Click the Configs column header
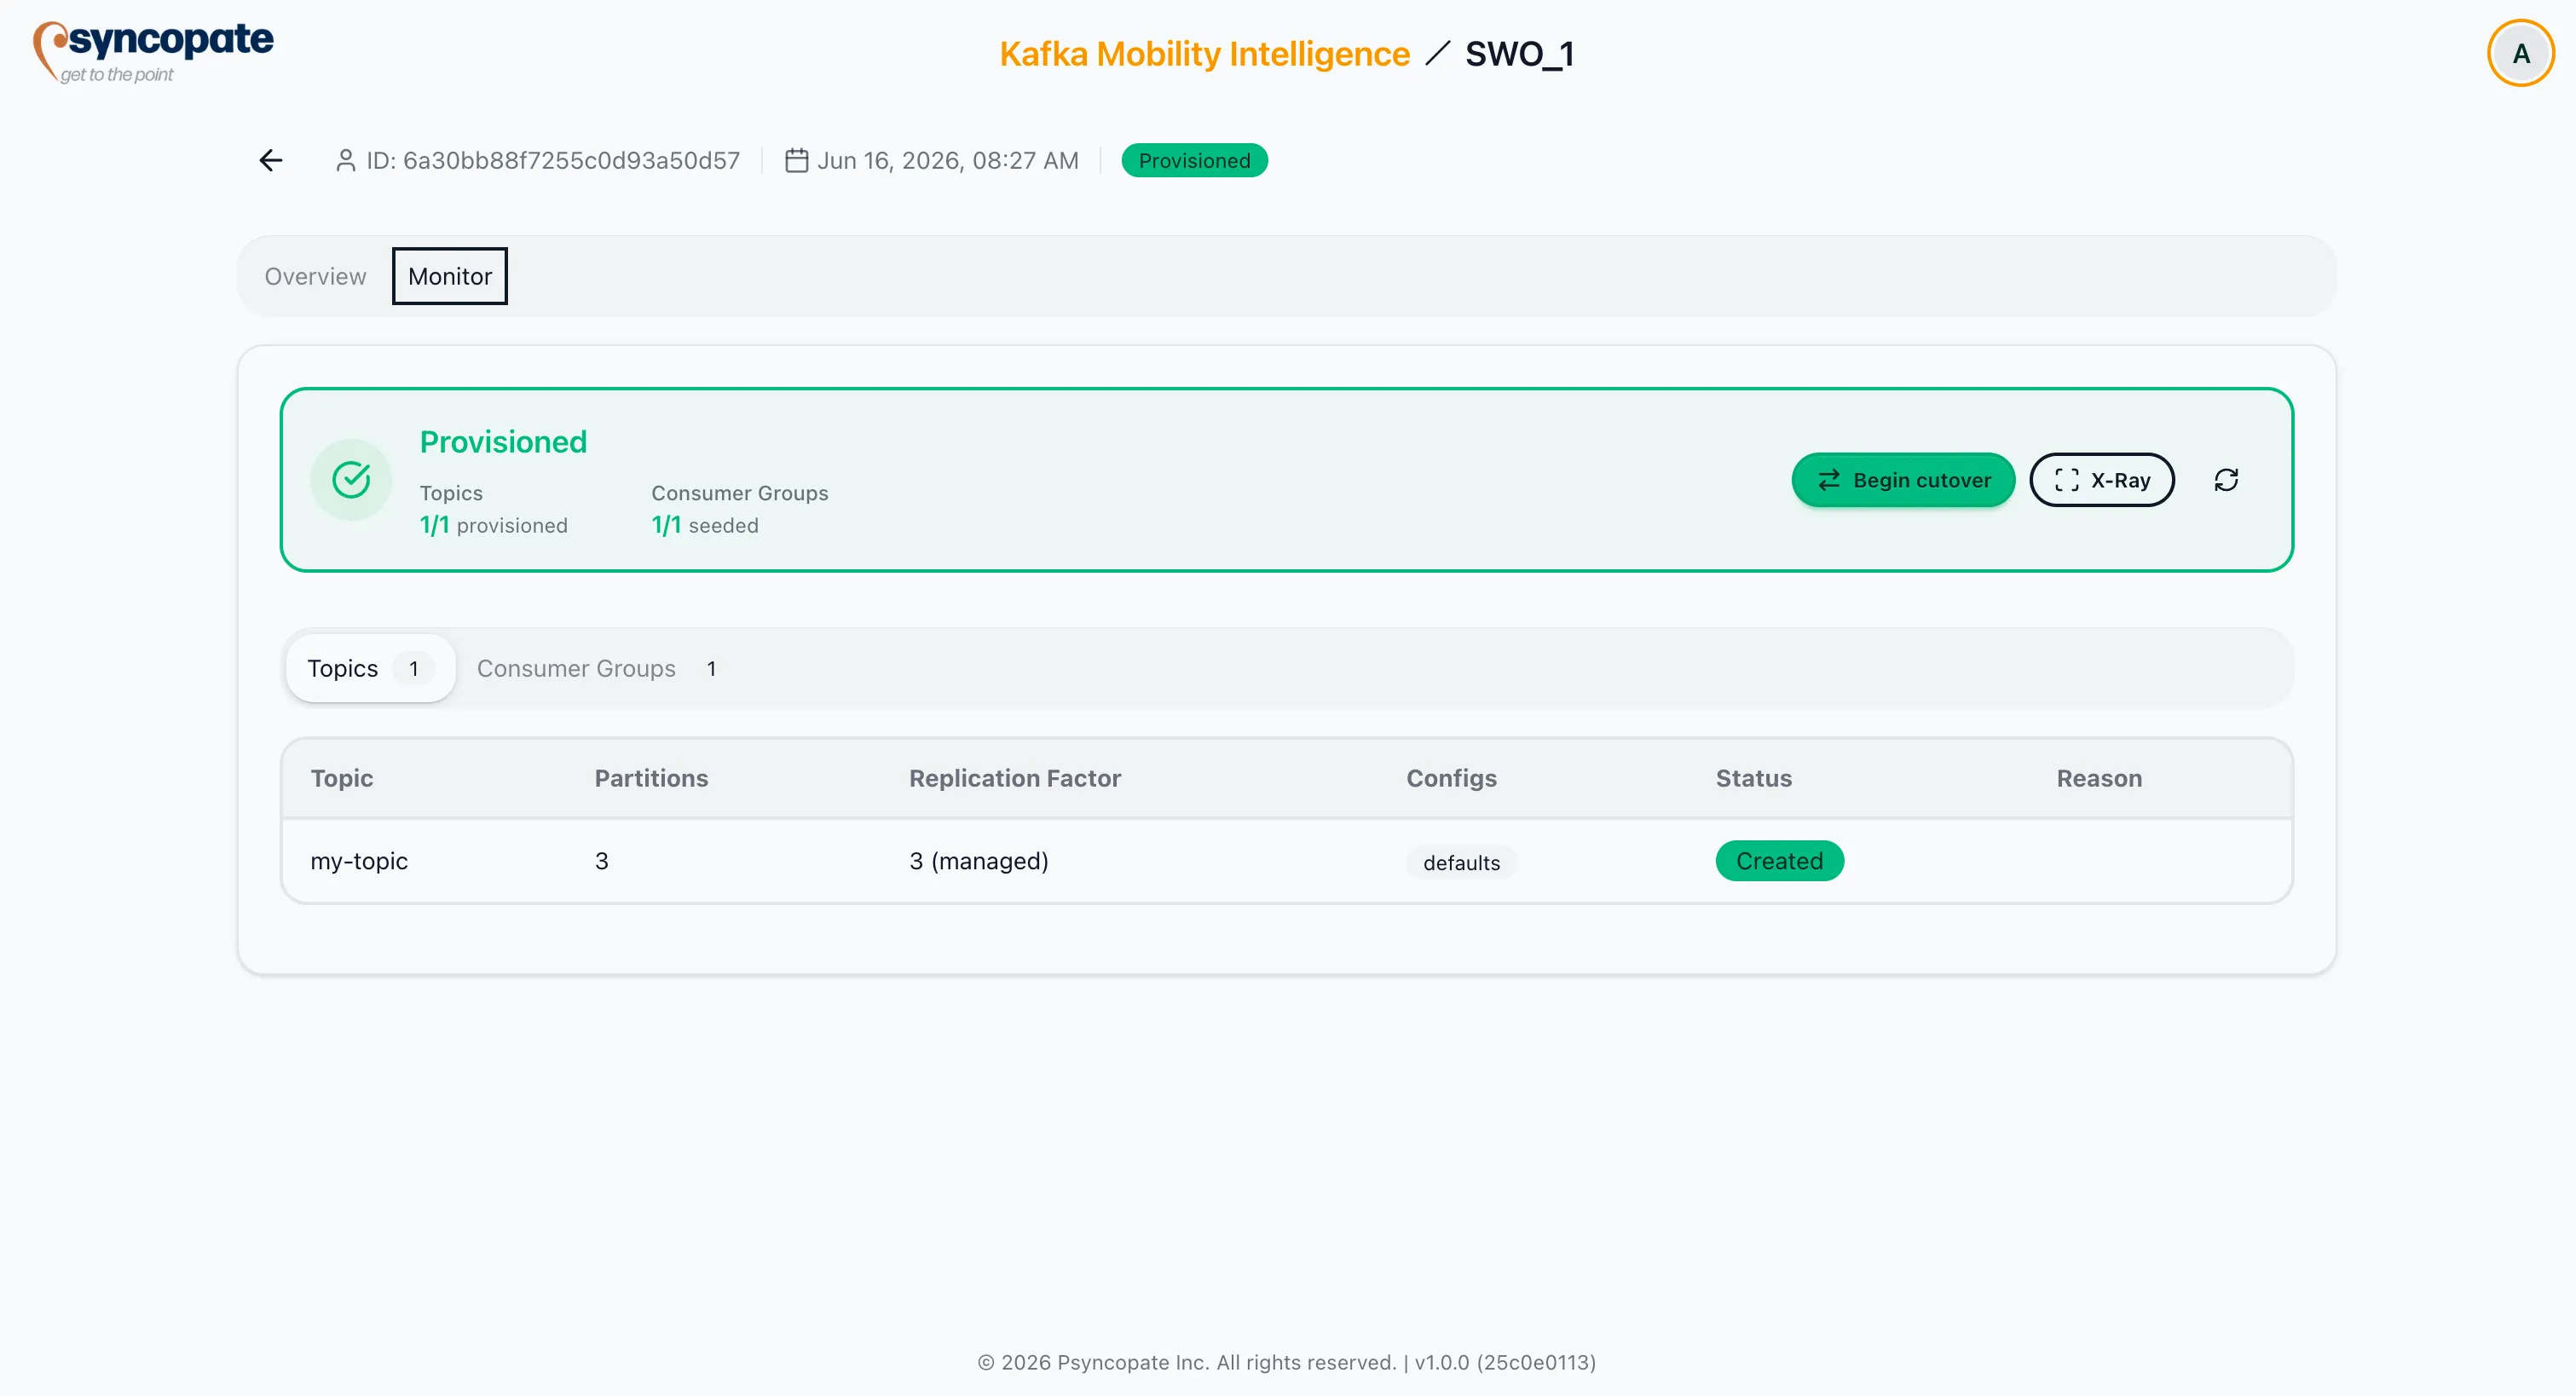Viewport: 2576px width, 1396px height. click(x=1451, y=778)
